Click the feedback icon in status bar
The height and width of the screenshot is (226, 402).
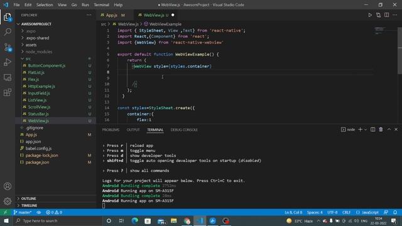[386, 212]
